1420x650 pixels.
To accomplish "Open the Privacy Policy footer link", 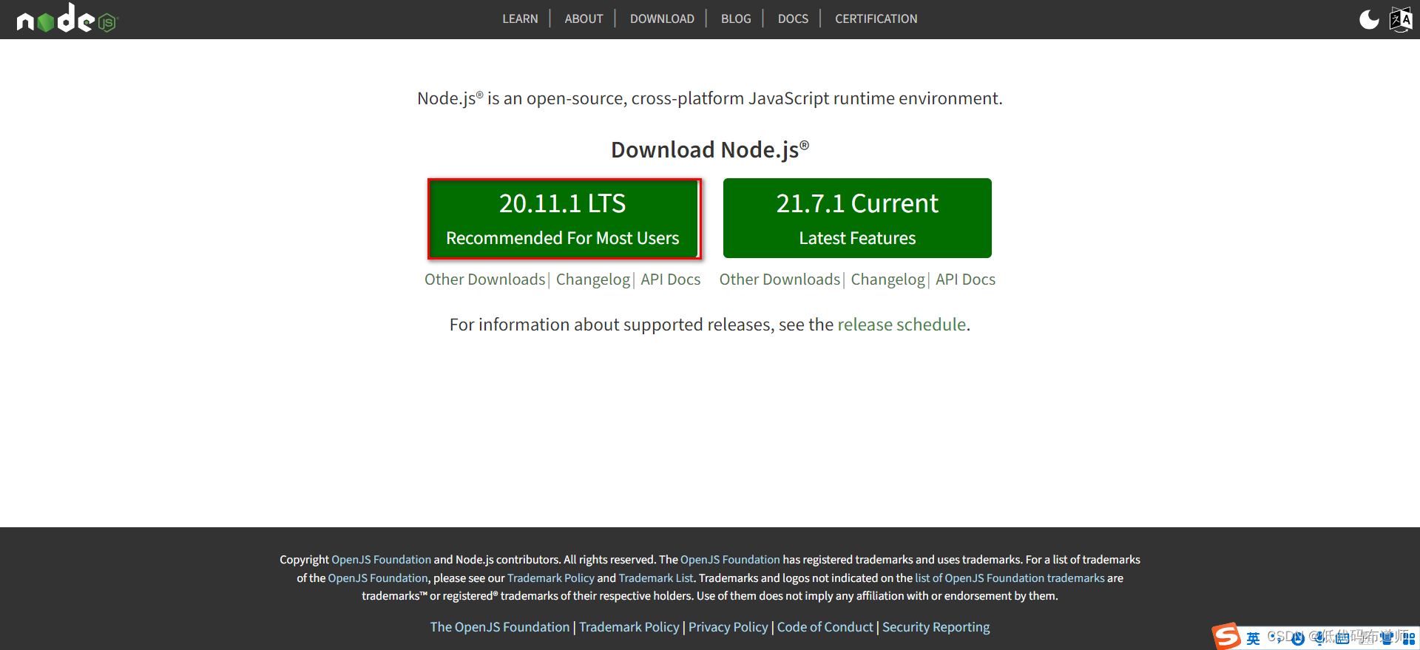I will (728, 627).
